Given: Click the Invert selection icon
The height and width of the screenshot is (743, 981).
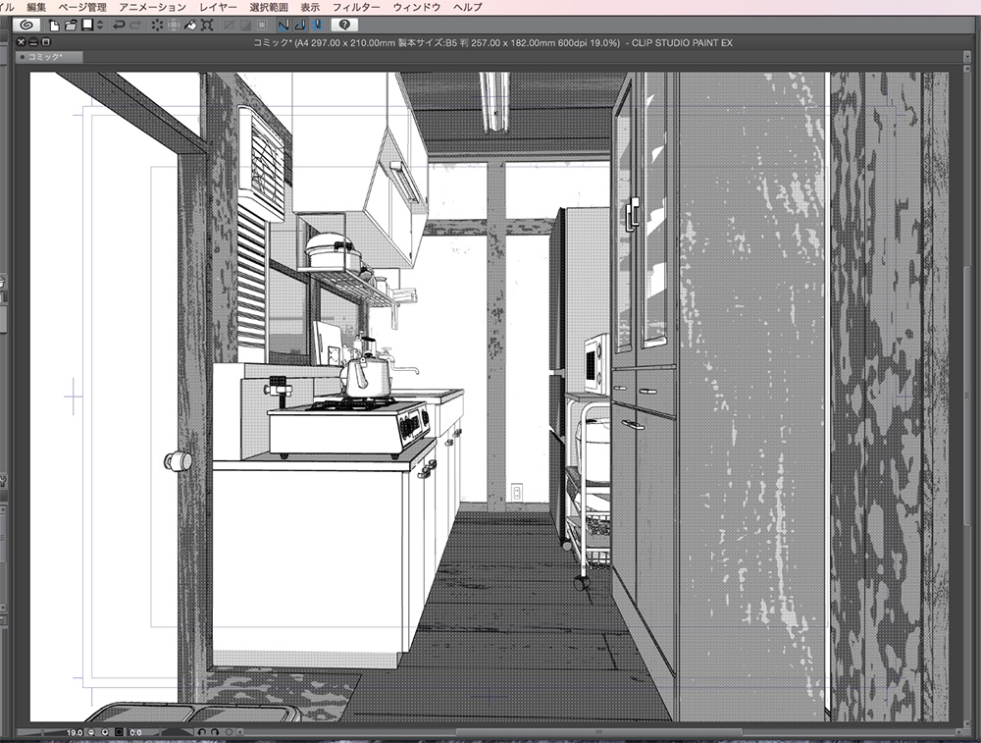Looking at the screenshot, I should coord(245,26).
